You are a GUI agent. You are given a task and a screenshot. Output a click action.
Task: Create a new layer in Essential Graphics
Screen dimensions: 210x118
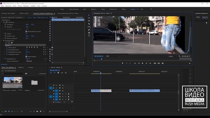(206, 23)
